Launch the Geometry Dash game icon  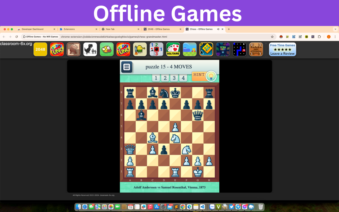click(206, 49)
